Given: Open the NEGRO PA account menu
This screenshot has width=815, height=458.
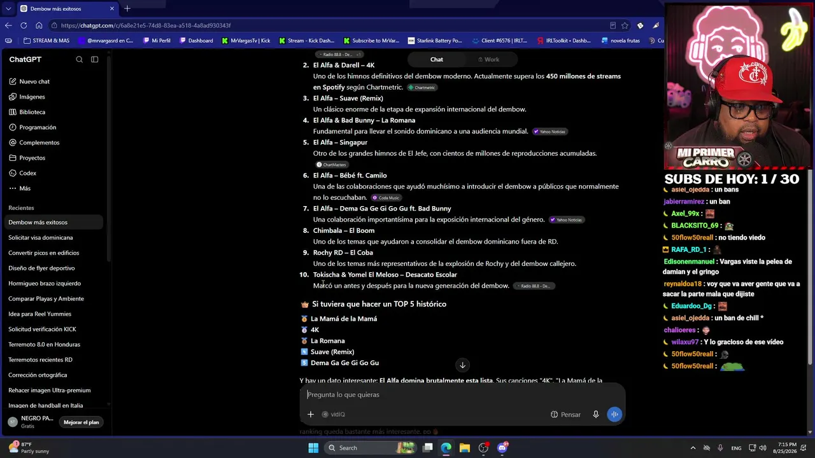Looking at the screenshot, I should (x=32, y=422).
